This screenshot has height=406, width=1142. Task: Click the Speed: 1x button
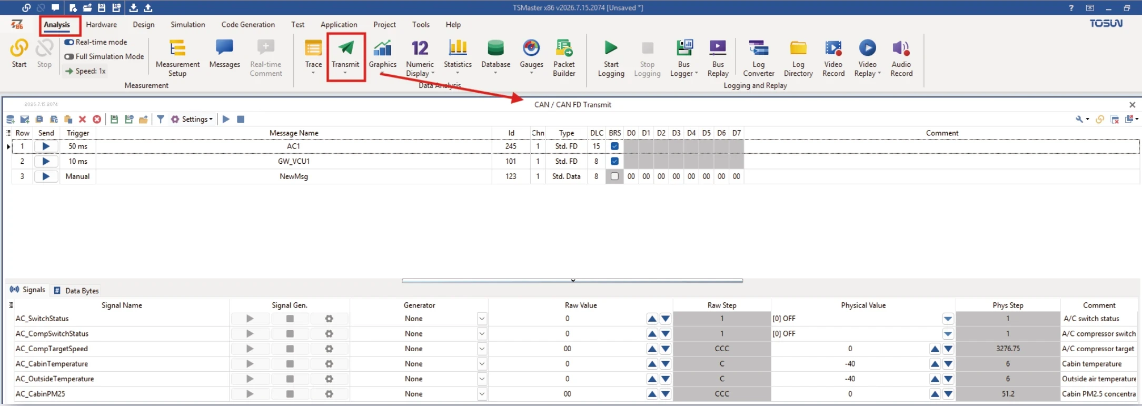click(x=85, y=71)
